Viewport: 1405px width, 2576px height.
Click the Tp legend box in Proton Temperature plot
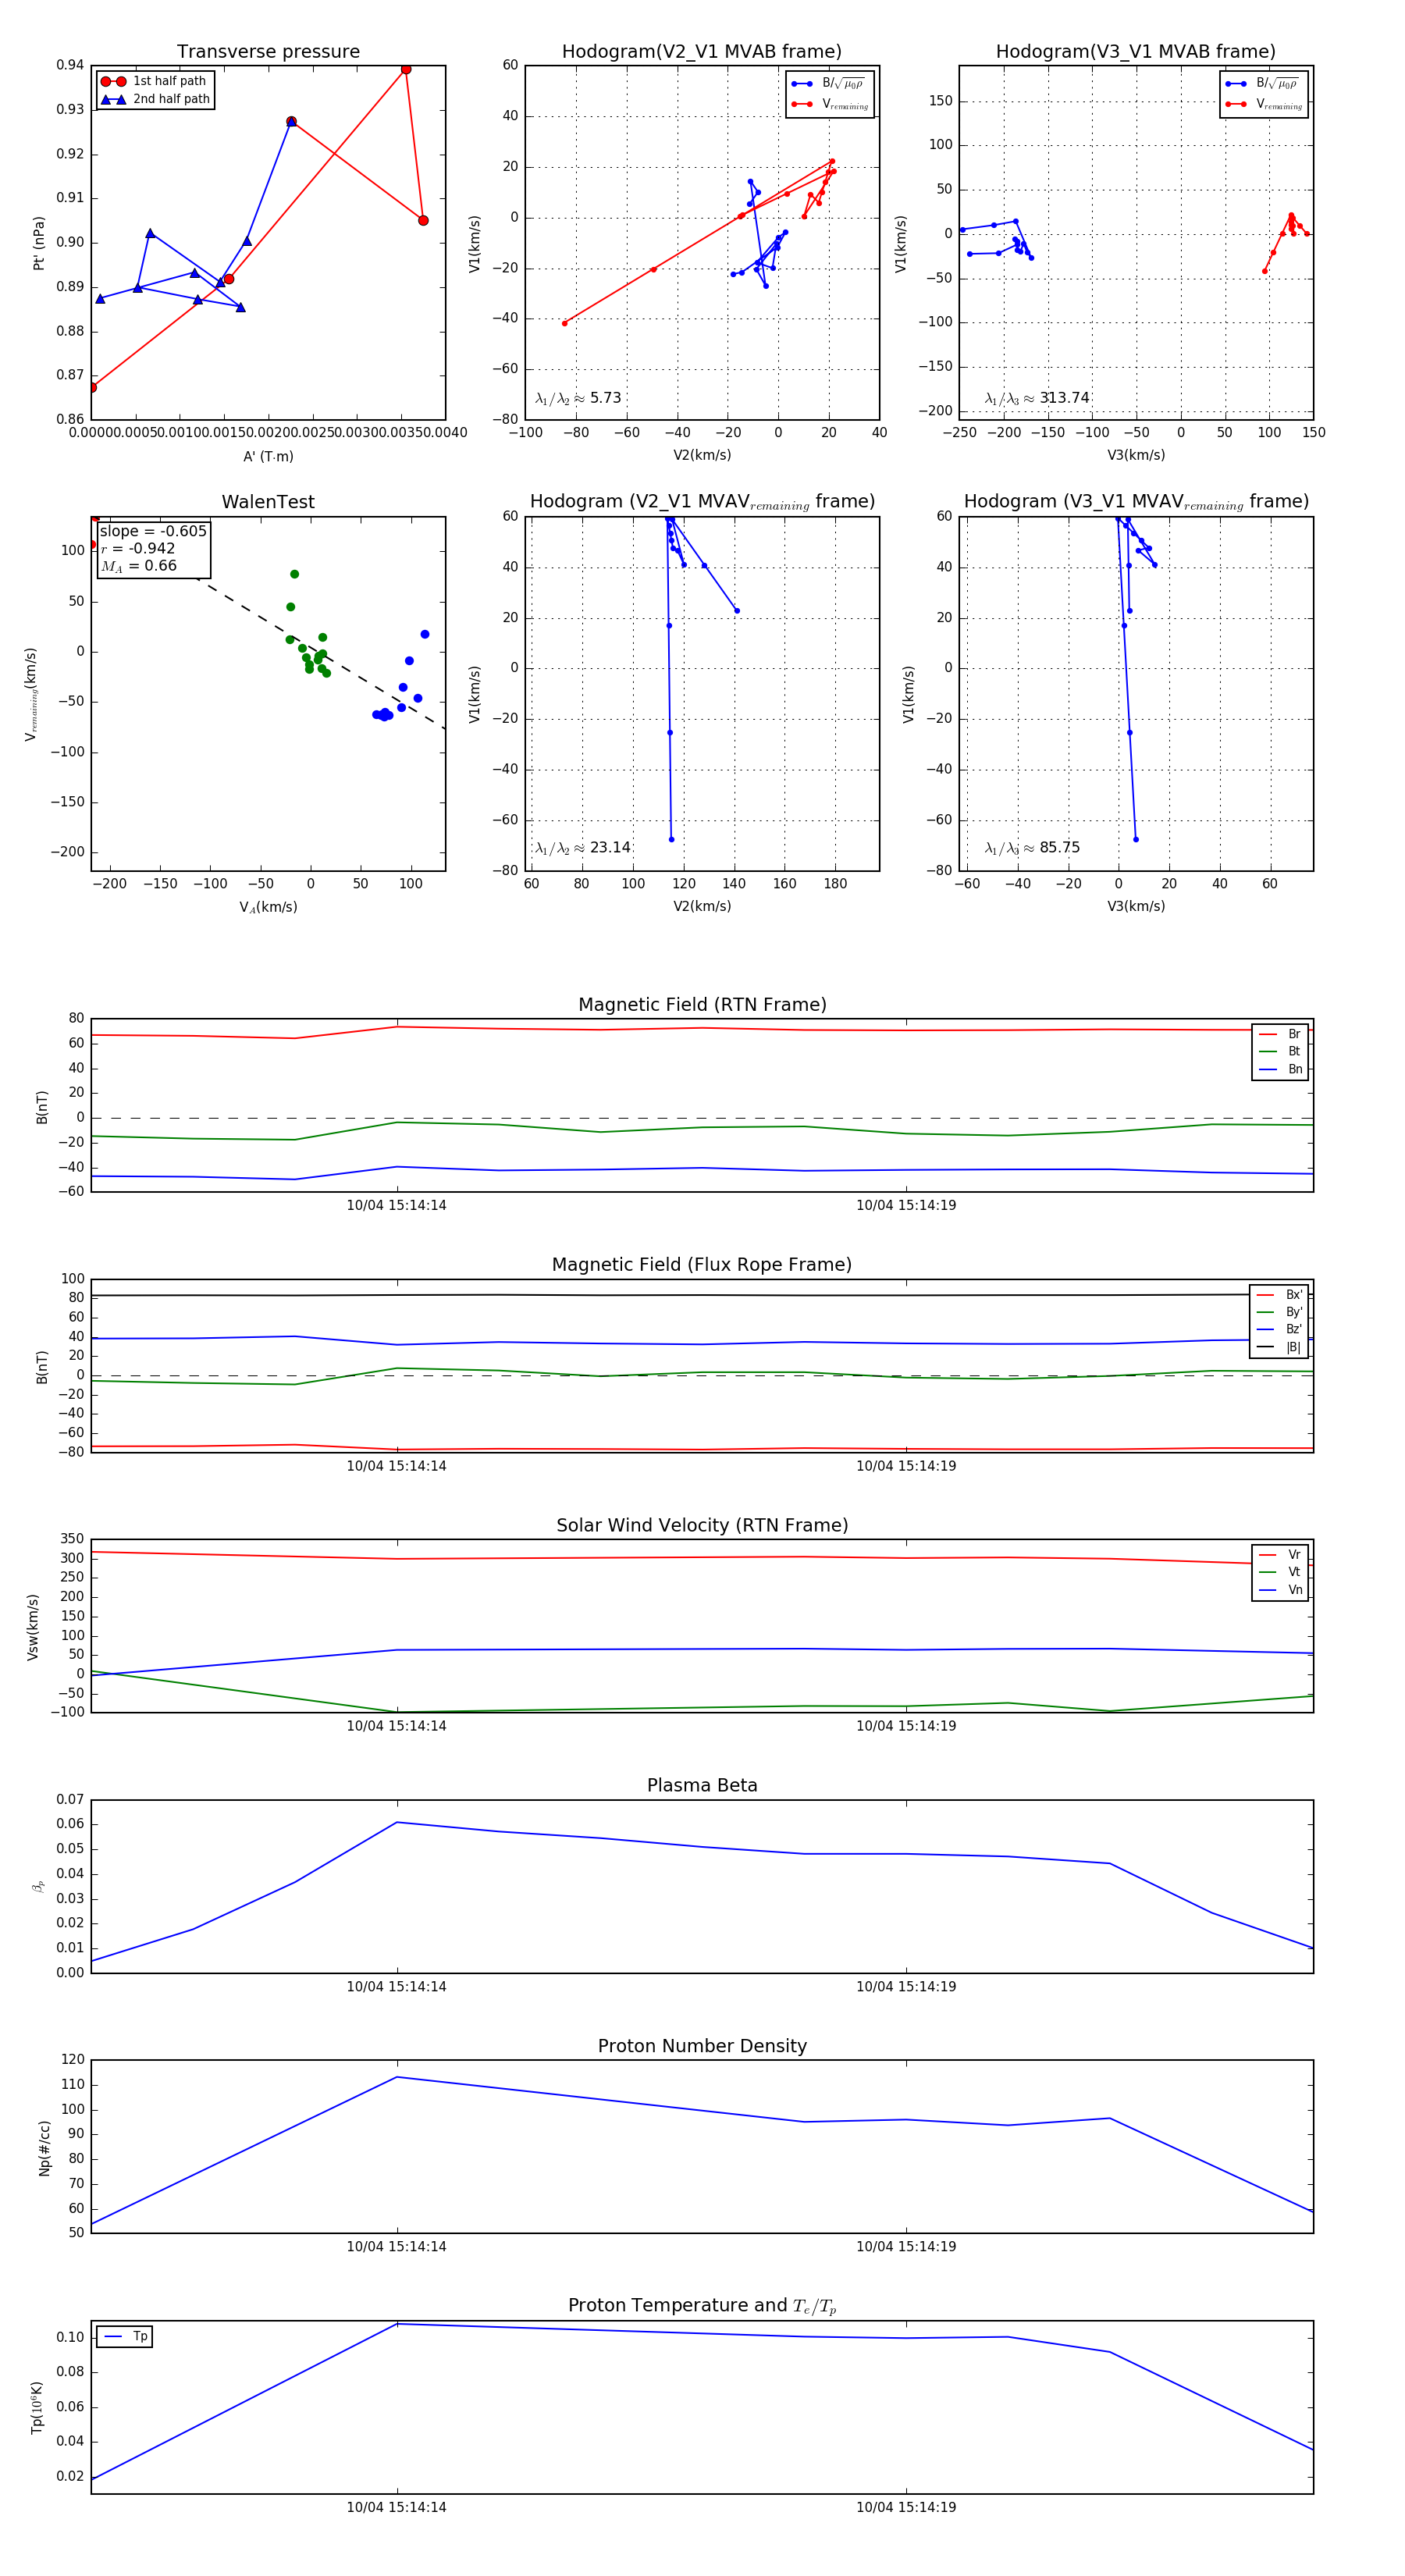click(124, 2336)
